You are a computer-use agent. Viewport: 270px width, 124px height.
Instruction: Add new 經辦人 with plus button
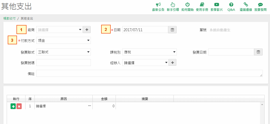(172, 63)
